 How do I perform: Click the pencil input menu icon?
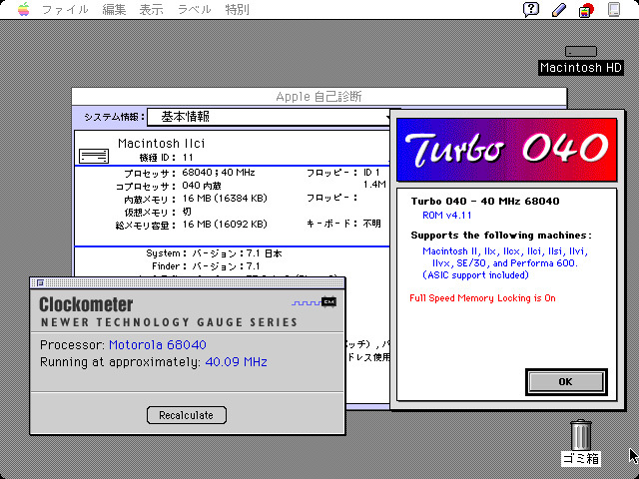click(x=559, y=10)
